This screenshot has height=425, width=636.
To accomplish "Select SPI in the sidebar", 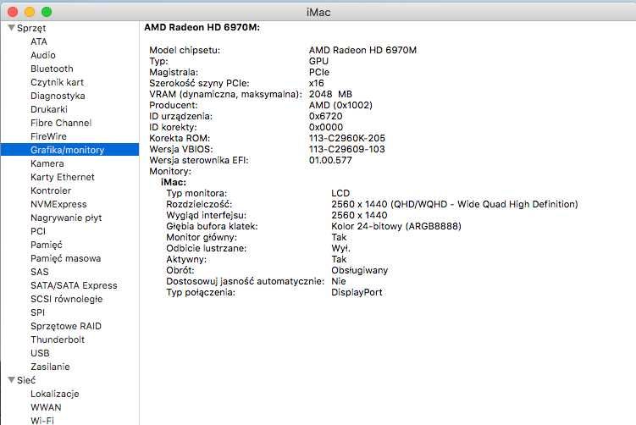I will (38, 312).
